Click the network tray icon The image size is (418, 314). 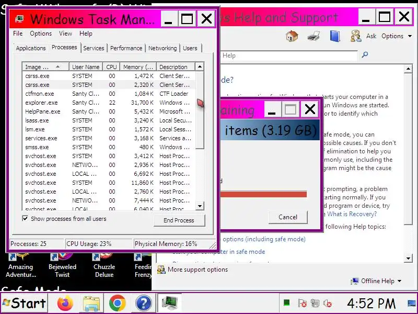[315, 304]
